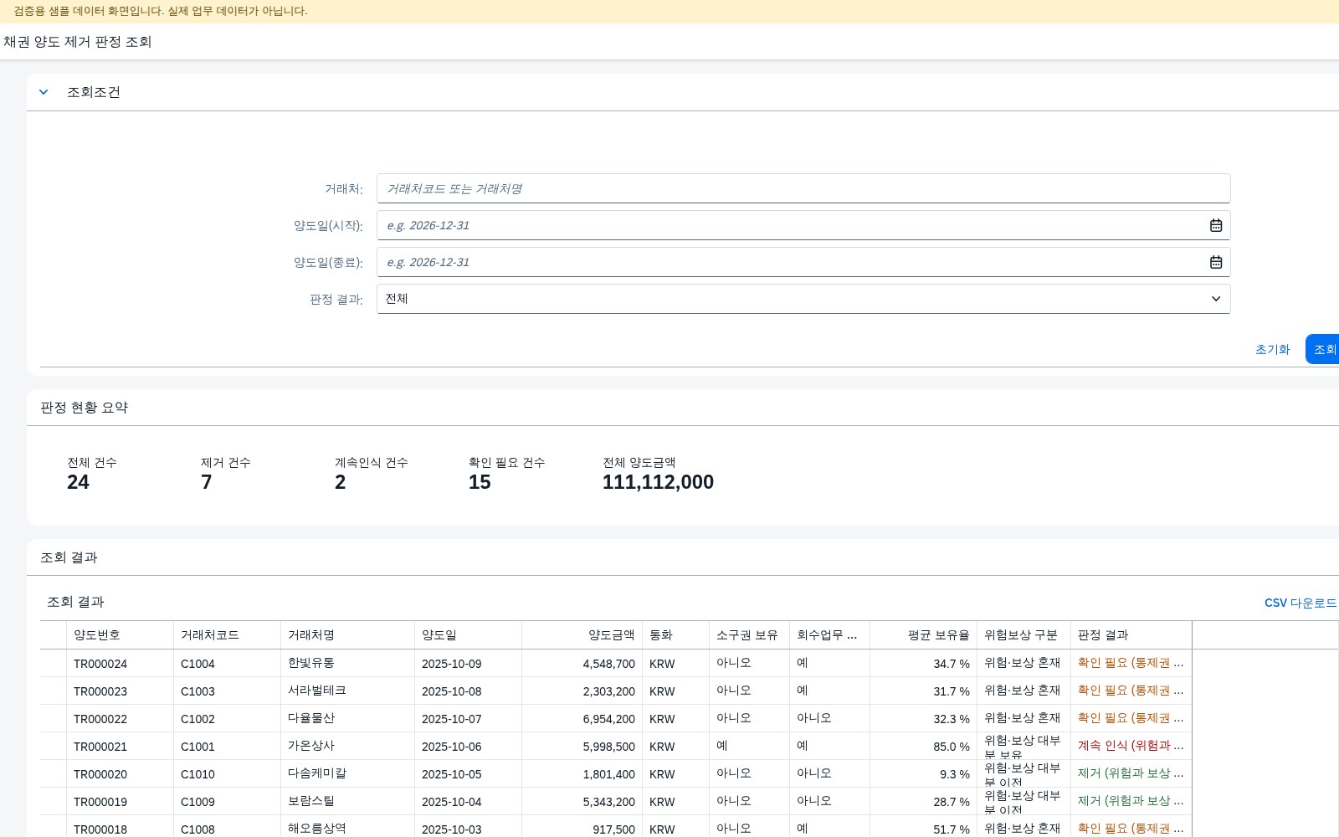The width and height of the screenshot is (1339, 837).
Task: Click the 회수업무 column header
Action: click(x=829, y=634)
